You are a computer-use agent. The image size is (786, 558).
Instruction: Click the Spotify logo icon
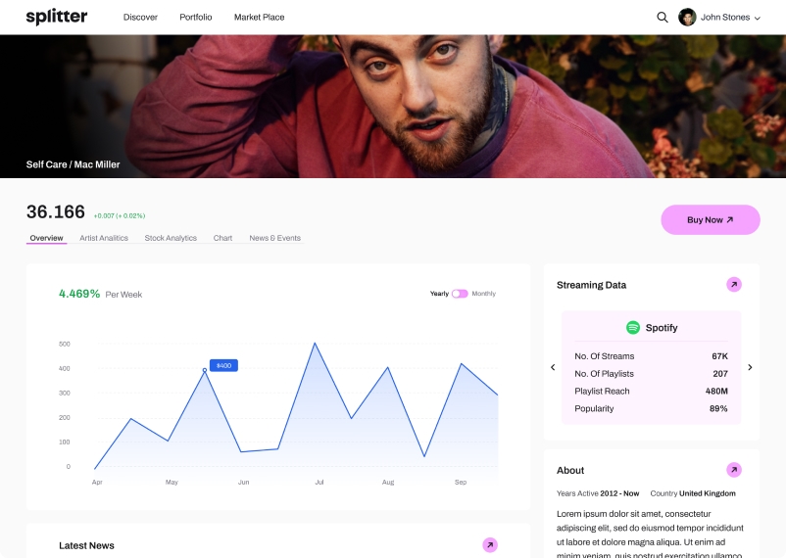coord(633,328)
